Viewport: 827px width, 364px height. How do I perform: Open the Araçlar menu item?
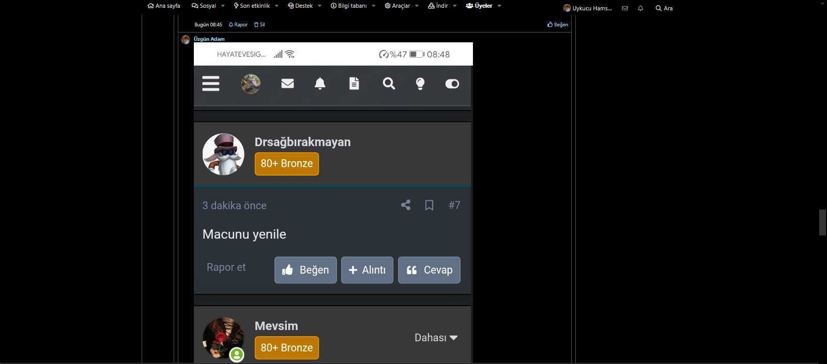click(x=397, y=6)
